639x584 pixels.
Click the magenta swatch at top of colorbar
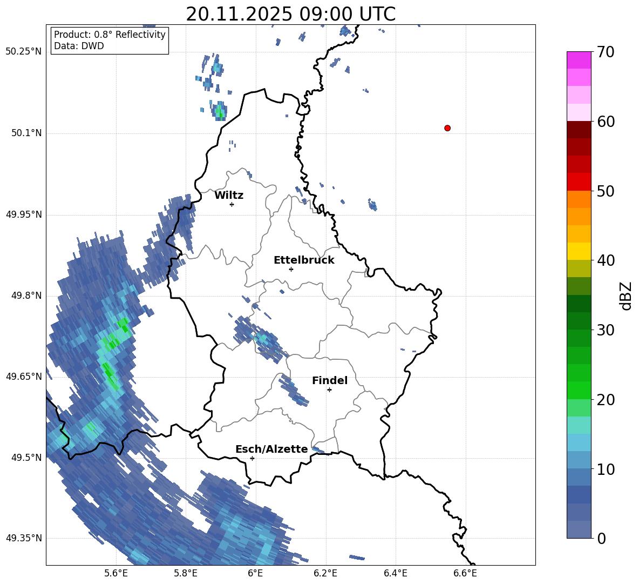pyautogui.click(x=579, y=60)
